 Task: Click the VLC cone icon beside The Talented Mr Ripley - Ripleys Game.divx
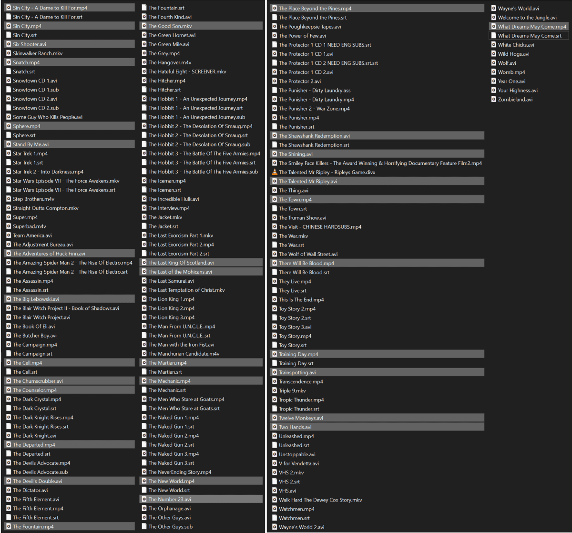tap(275, 172)
